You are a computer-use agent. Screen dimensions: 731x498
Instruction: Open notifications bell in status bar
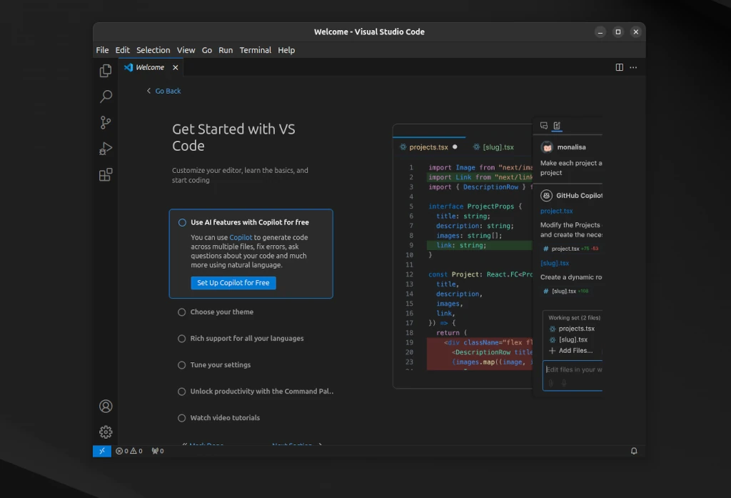(634, 451)
